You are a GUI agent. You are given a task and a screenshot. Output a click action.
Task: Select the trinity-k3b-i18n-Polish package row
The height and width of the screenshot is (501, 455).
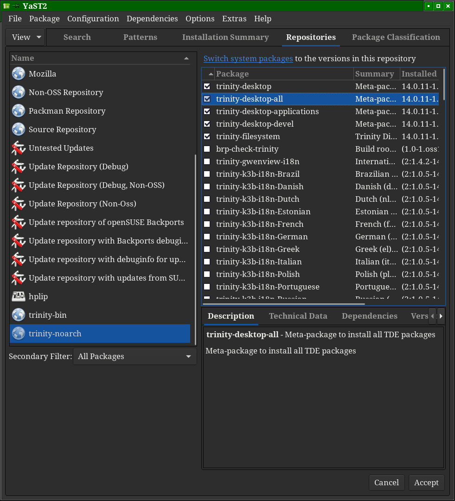tap(320, 274)
